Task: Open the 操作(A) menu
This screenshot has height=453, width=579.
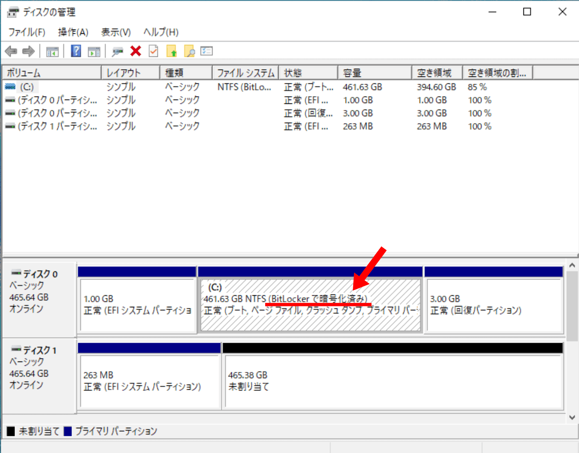Action: [x=73, y=32]
